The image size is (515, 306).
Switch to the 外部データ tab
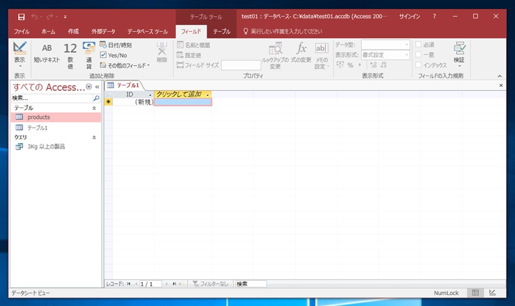pyautogui.click(x=103, y=32)
